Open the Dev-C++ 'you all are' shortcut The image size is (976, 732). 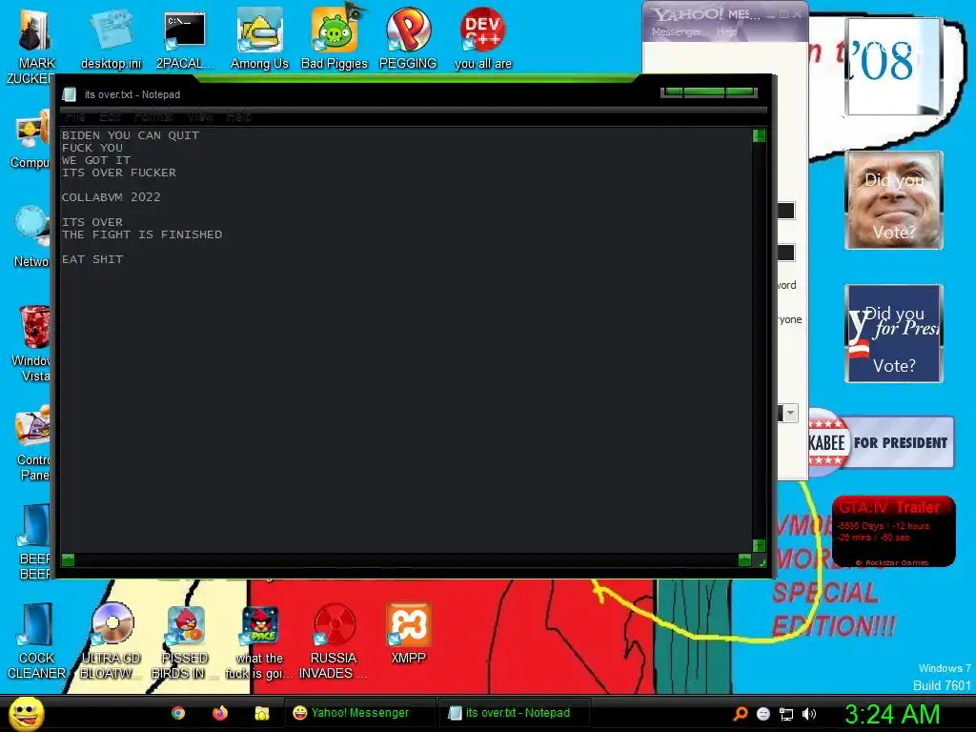483,40
